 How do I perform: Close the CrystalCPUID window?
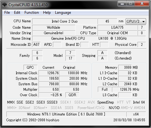point(142,4)
